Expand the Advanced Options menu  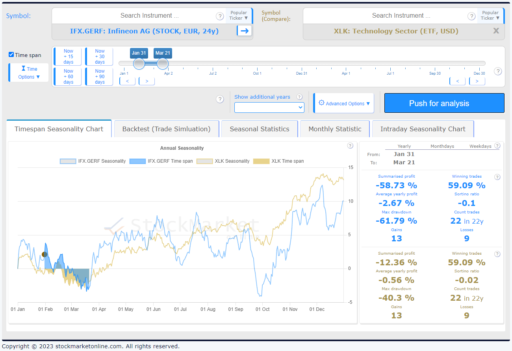coord(344,103)
